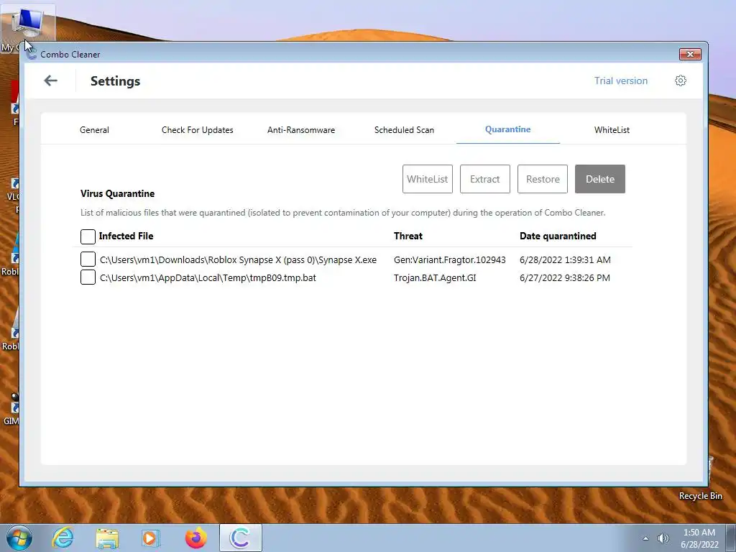Image resolution: width=736 pixels, height=552 pixels.
Task: Check the Synapse X.exe row checkbox
Action: coord(88,259)
